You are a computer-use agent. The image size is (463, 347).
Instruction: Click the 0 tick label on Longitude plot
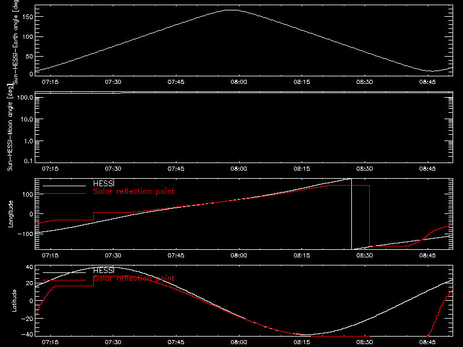[31, 214]
